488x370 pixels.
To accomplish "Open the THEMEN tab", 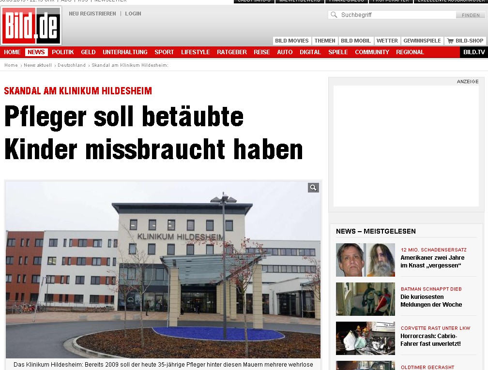I will pyautogui.click(x=324, y=41).
